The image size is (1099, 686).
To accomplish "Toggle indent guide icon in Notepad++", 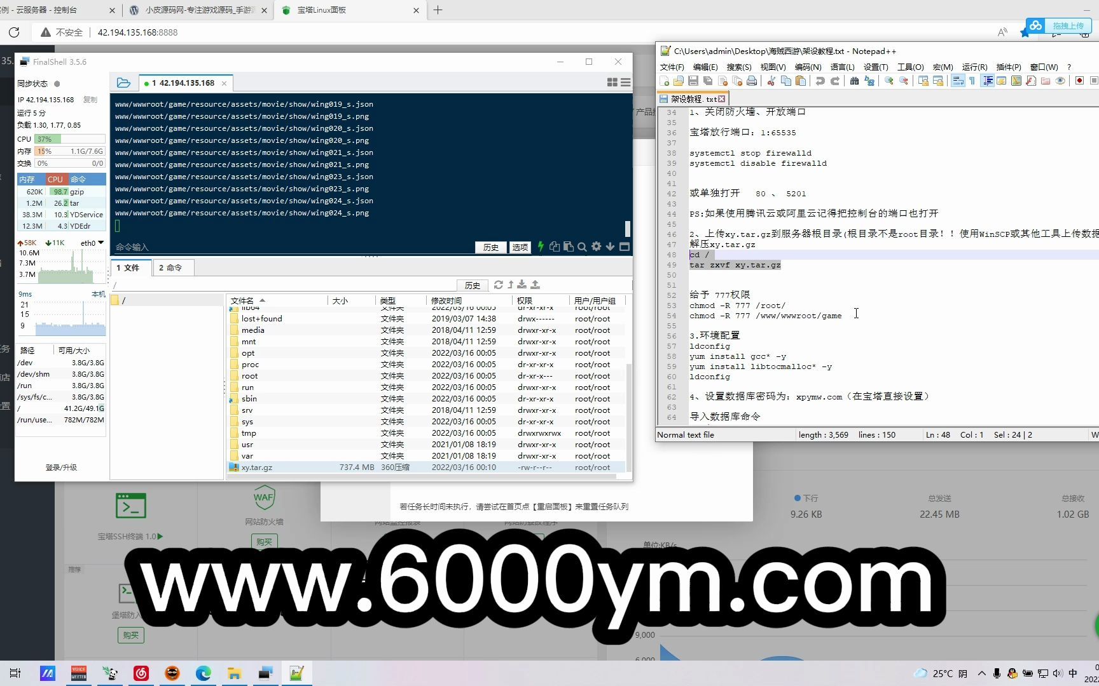I will tap(987, 81).
